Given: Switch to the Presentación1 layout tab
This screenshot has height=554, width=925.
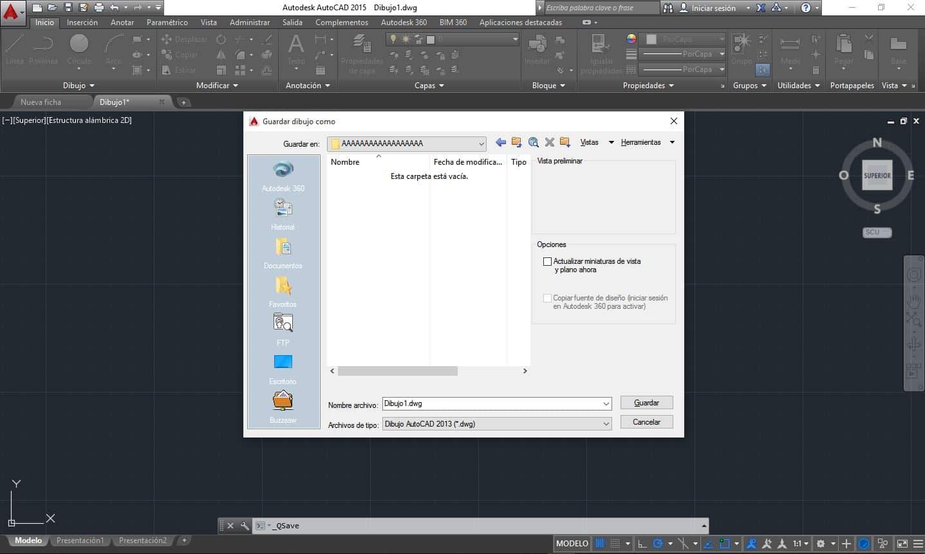Looking at the screenshot, I should [x=80, y=540].
